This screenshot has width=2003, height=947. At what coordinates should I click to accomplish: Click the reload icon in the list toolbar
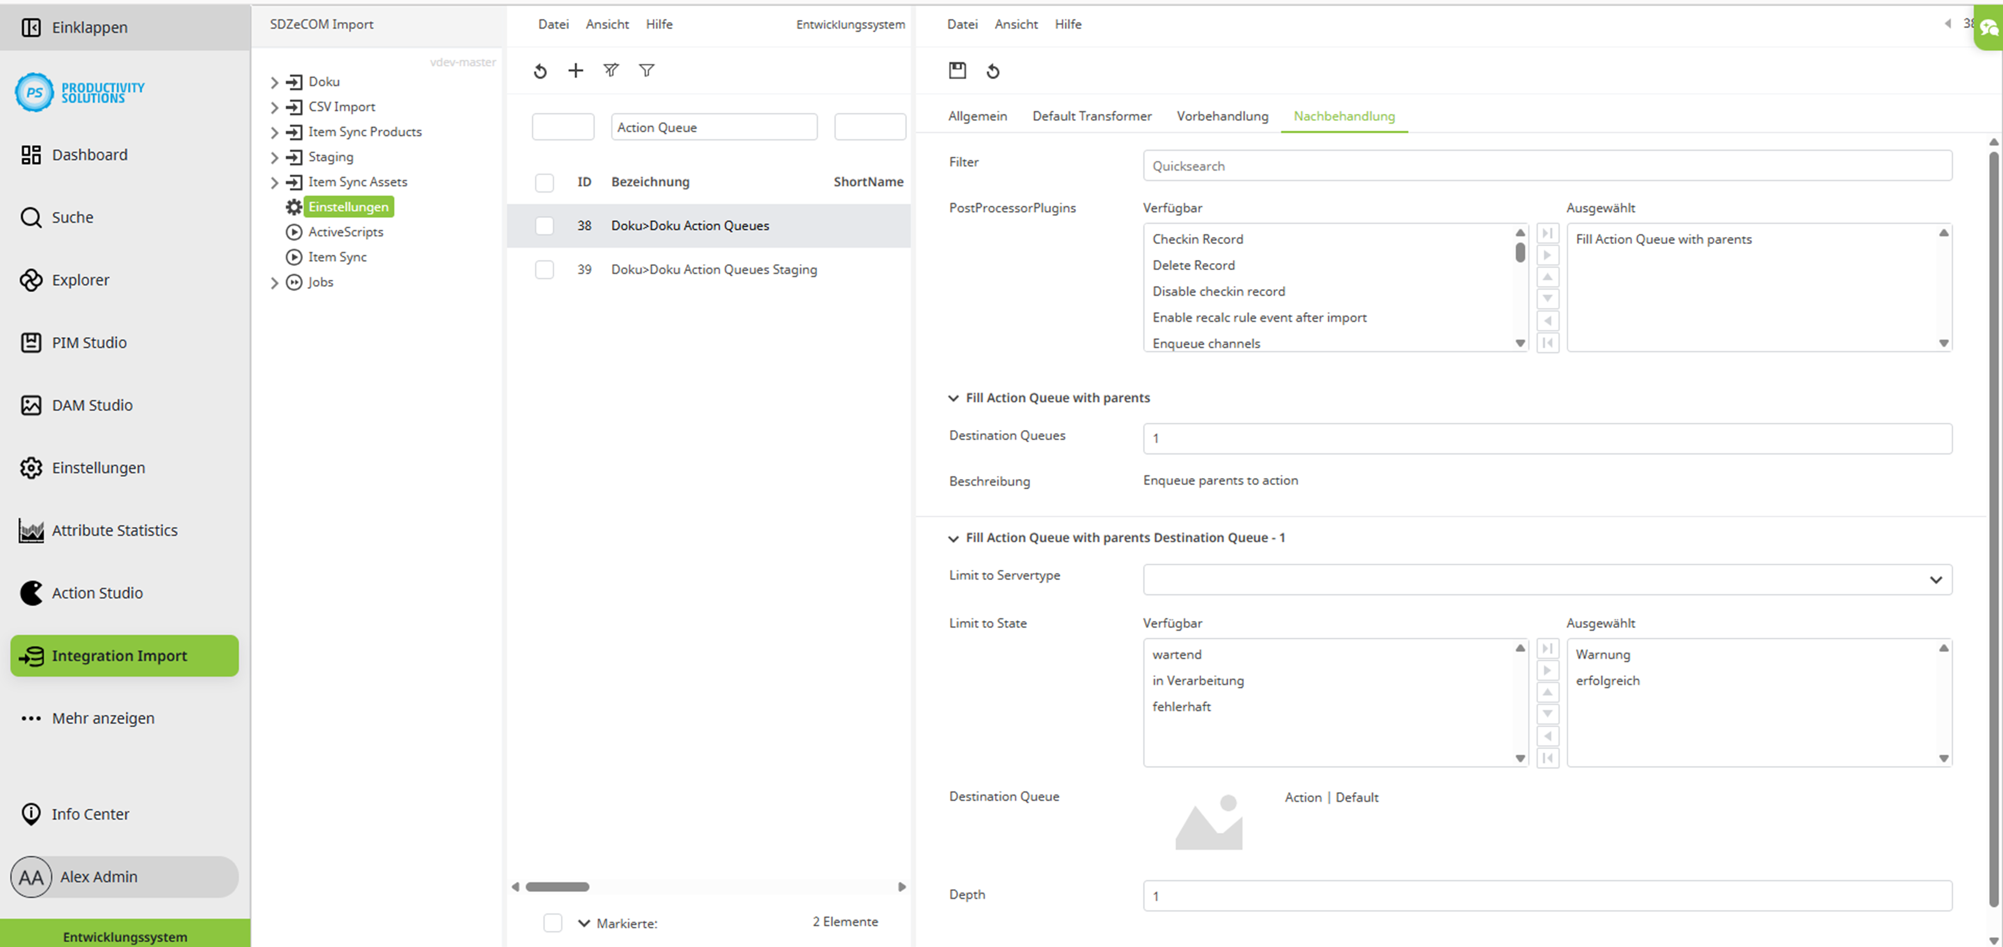(540, 71)
